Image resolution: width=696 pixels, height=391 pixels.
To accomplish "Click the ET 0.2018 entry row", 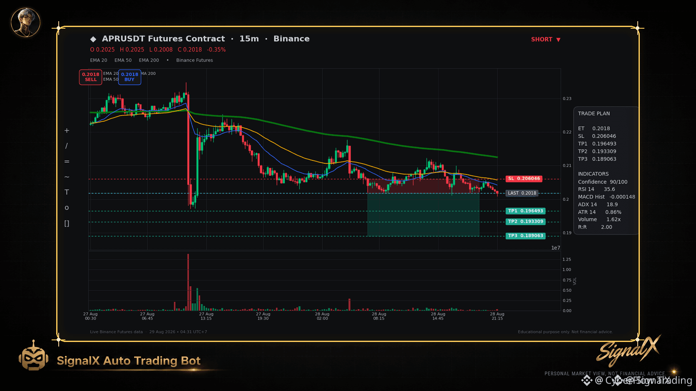I will click(x=594, y=128).
